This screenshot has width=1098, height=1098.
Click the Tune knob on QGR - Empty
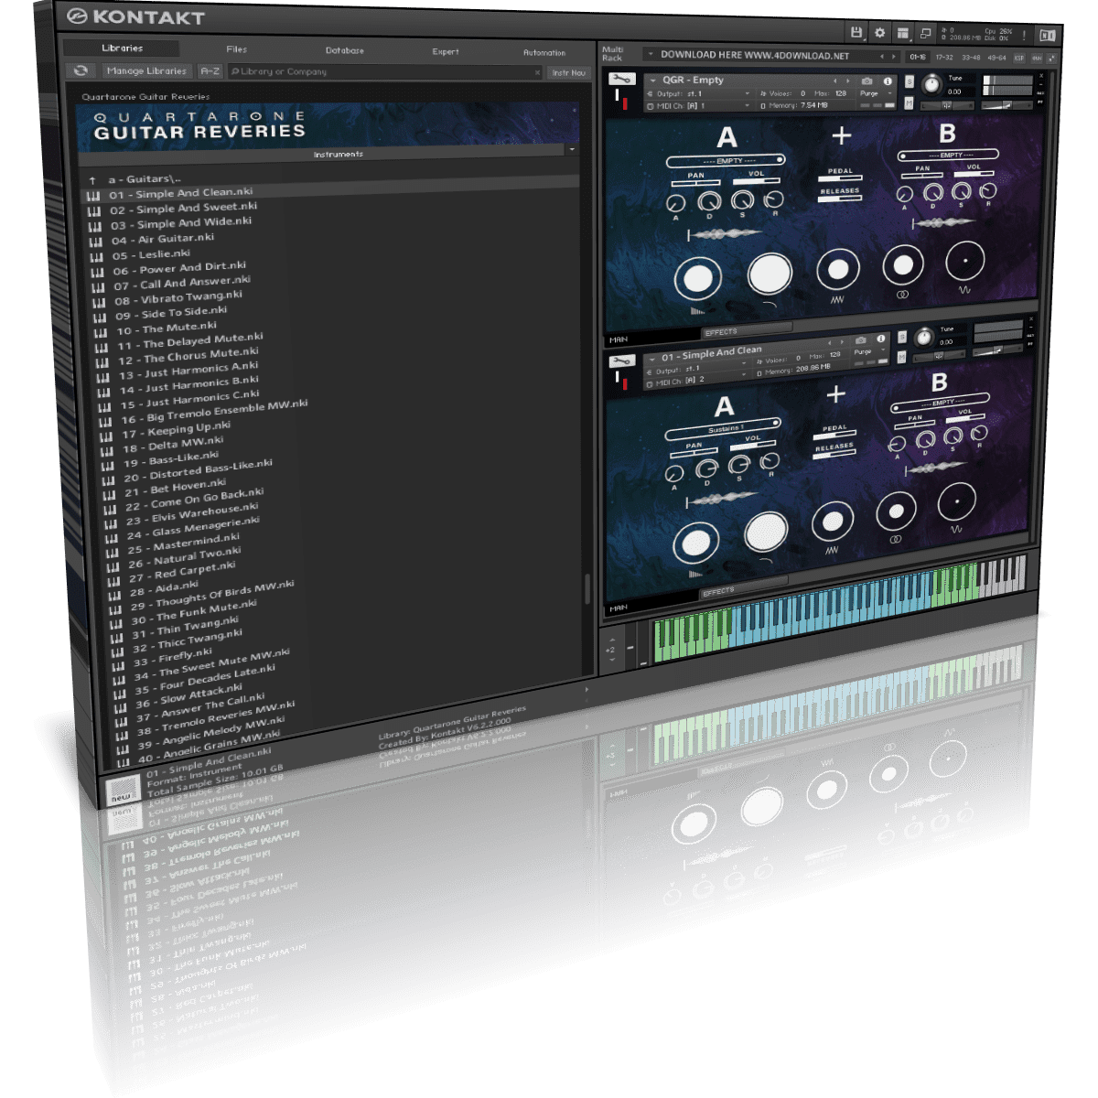[x=931, y=84]
